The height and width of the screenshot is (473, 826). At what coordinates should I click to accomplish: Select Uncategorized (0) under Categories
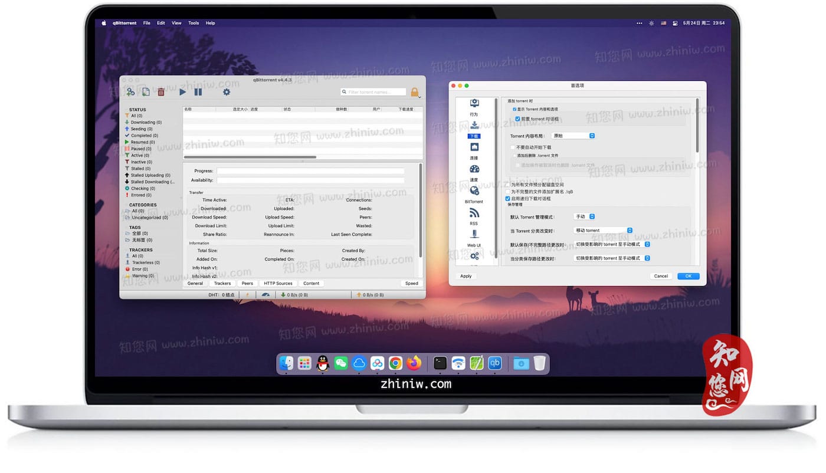pos(146,218)
